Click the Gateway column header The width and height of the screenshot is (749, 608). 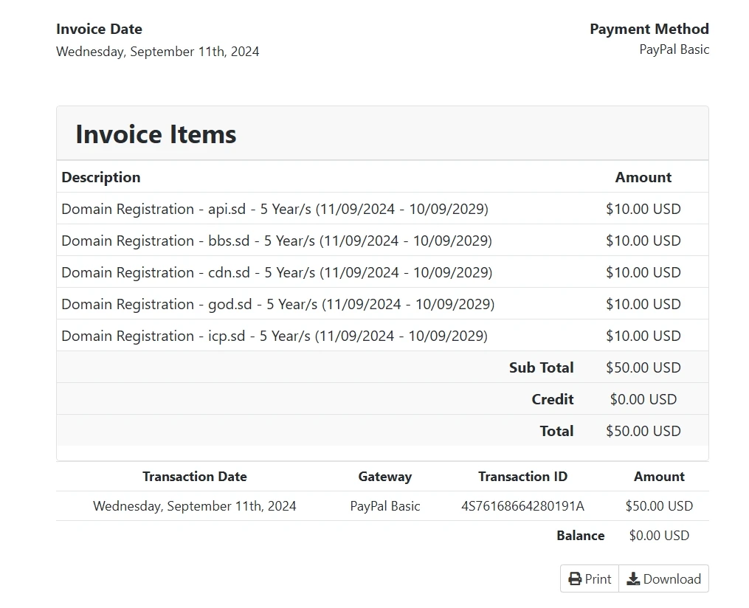tap(384, 477)
